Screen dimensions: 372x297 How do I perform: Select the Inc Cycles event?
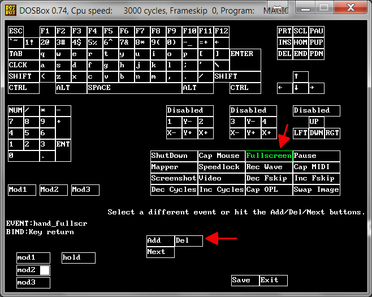pyautogui.click(x=222, y=190)
